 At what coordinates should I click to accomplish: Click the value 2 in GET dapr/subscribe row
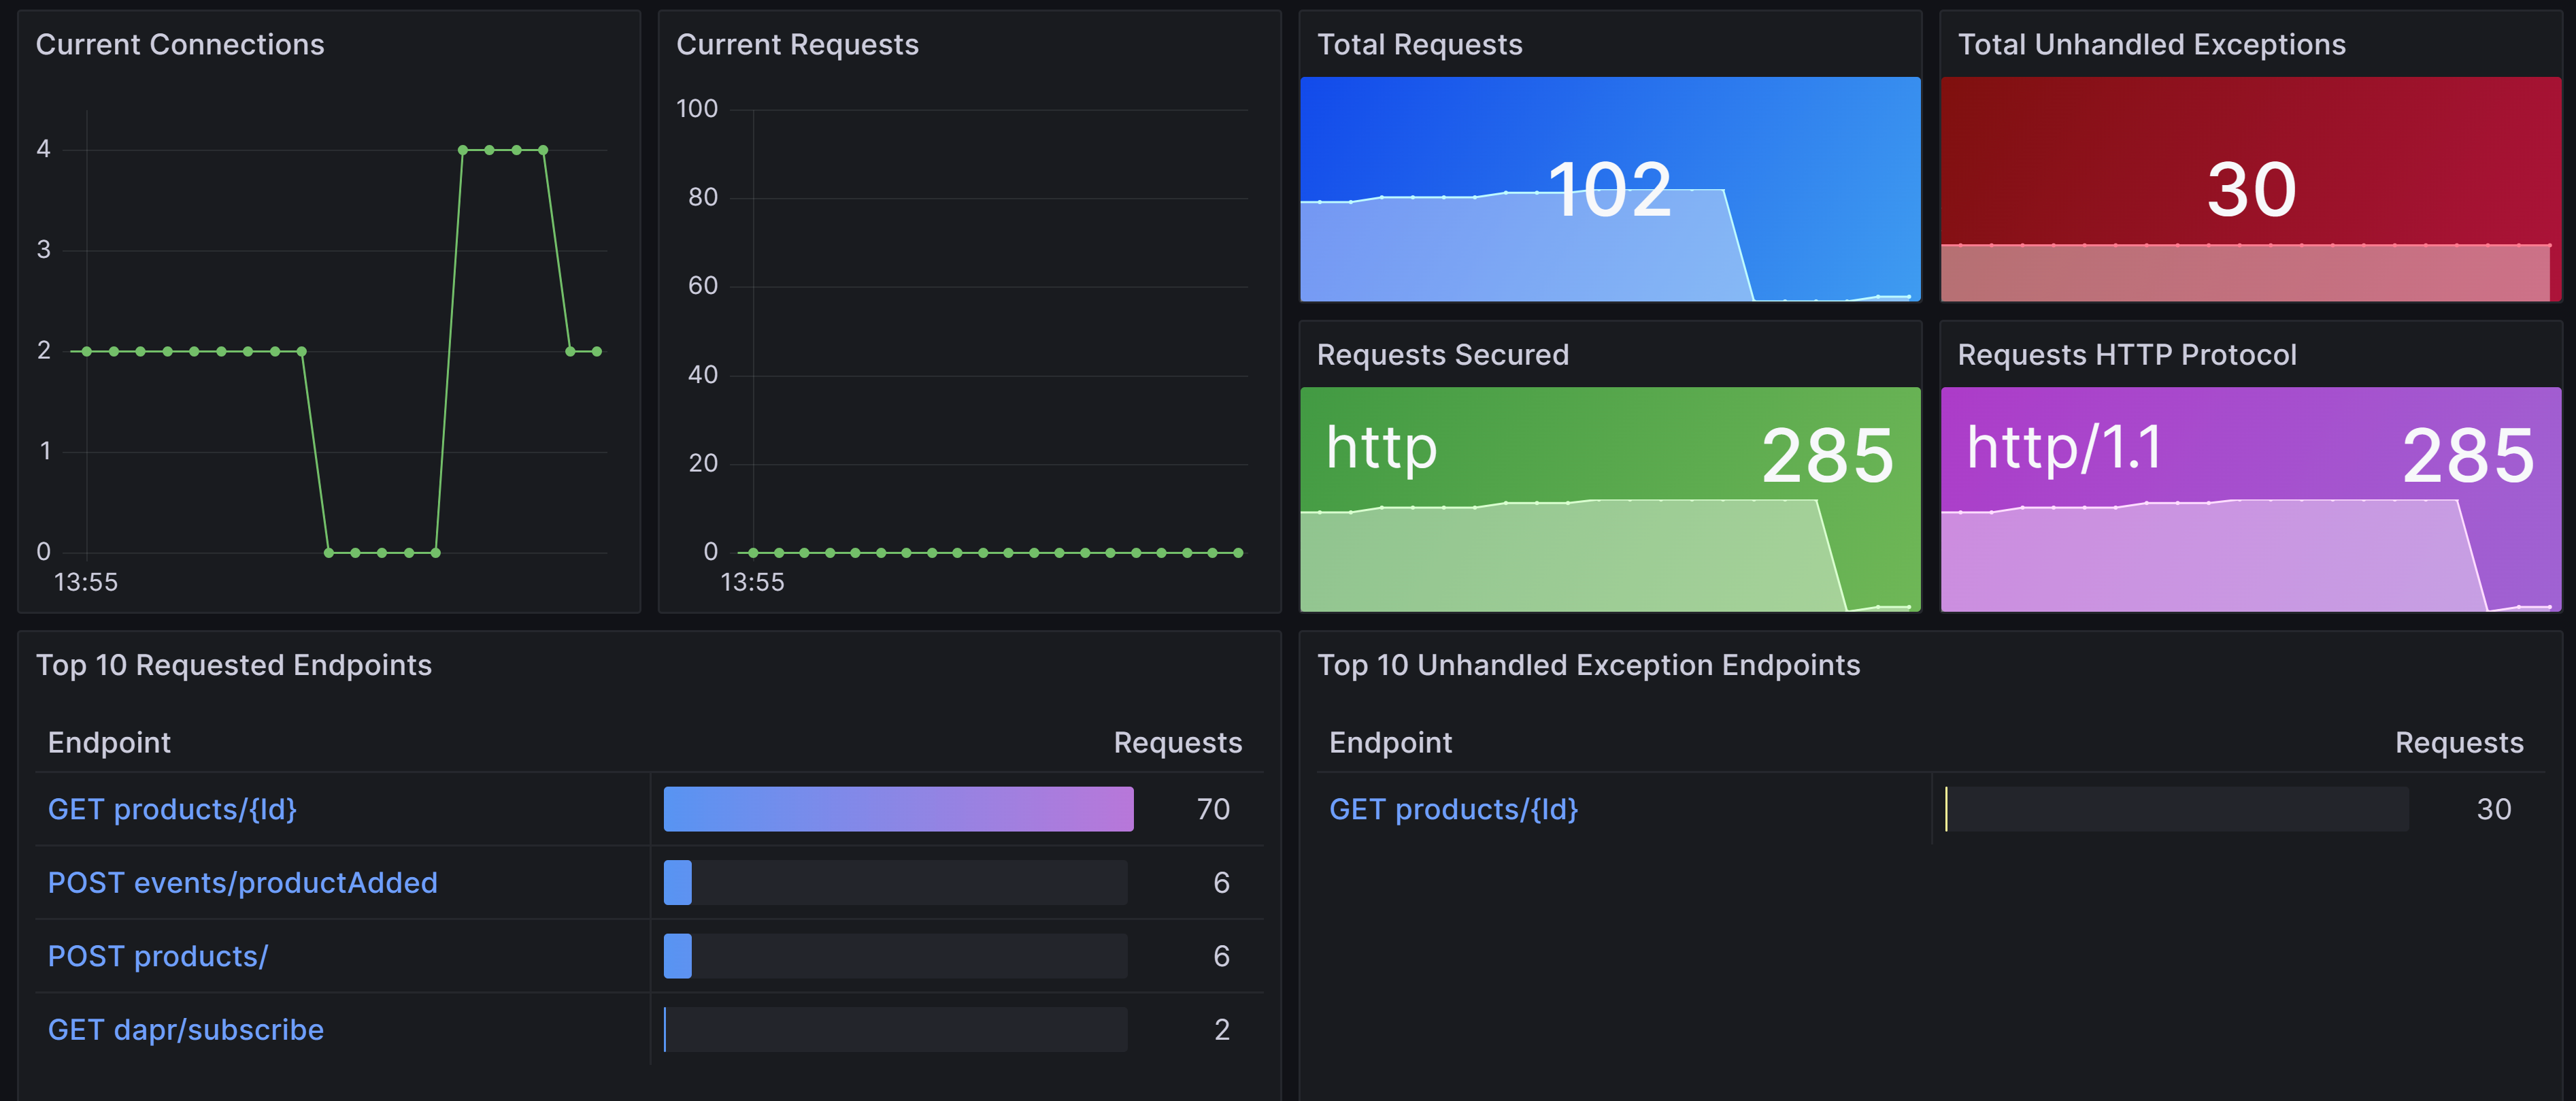click(1221, 1030)
